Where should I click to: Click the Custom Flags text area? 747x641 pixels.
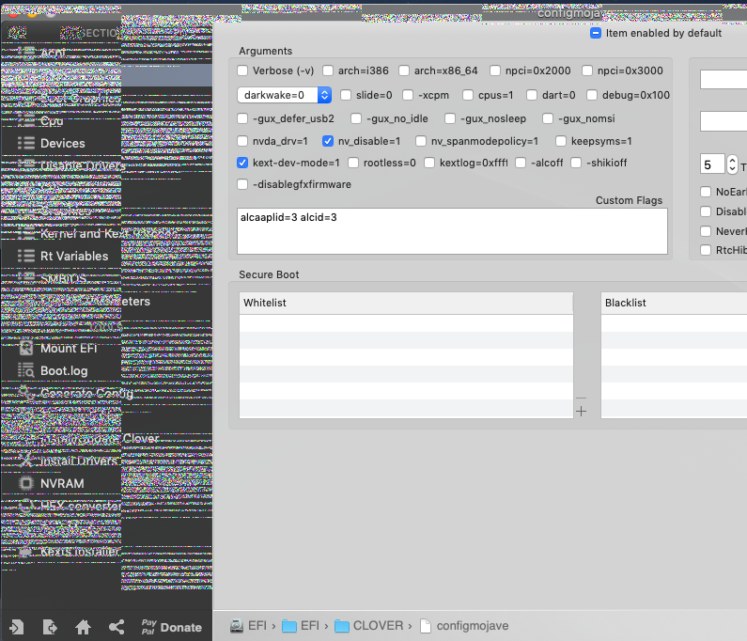point(452,231)
